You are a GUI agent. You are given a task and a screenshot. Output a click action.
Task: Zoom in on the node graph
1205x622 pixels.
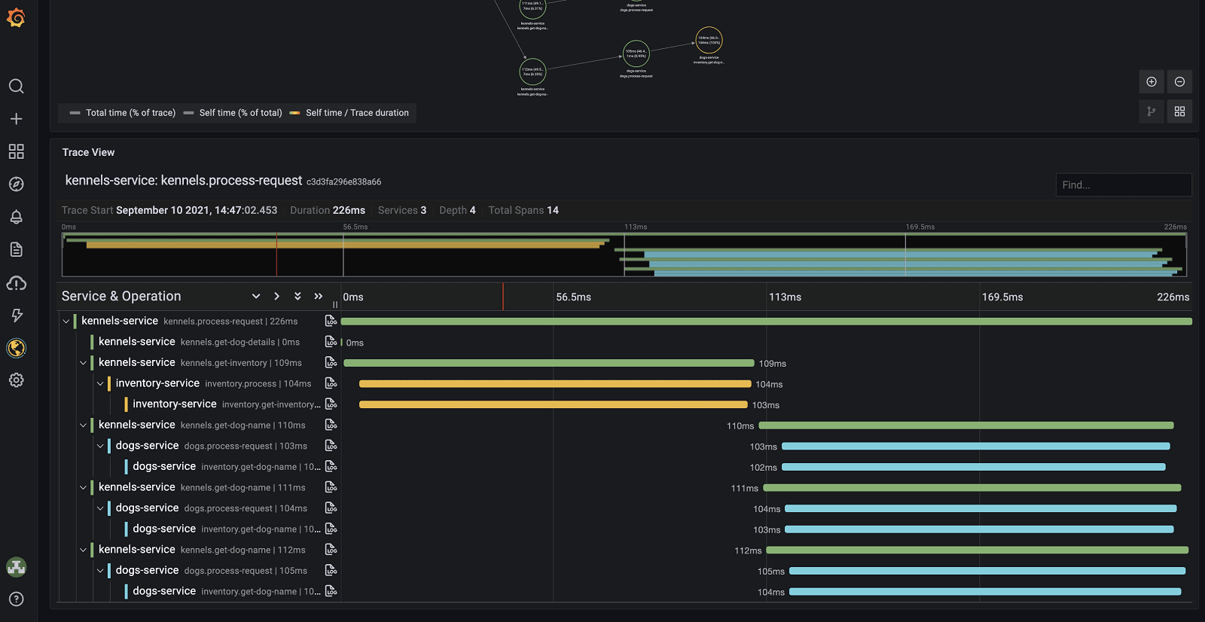coord(1151,82)
